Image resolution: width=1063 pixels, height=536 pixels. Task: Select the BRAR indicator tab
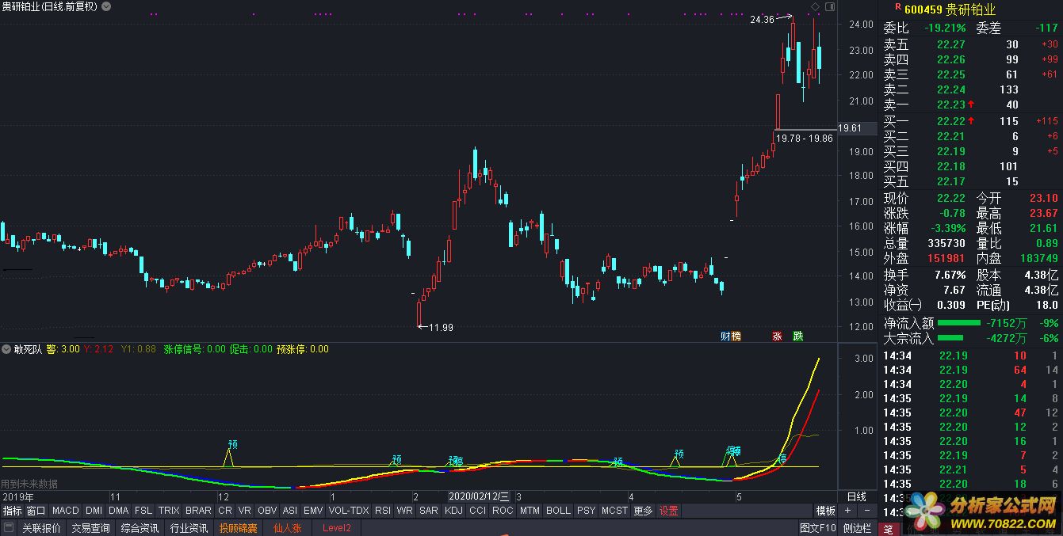(198, 511)
